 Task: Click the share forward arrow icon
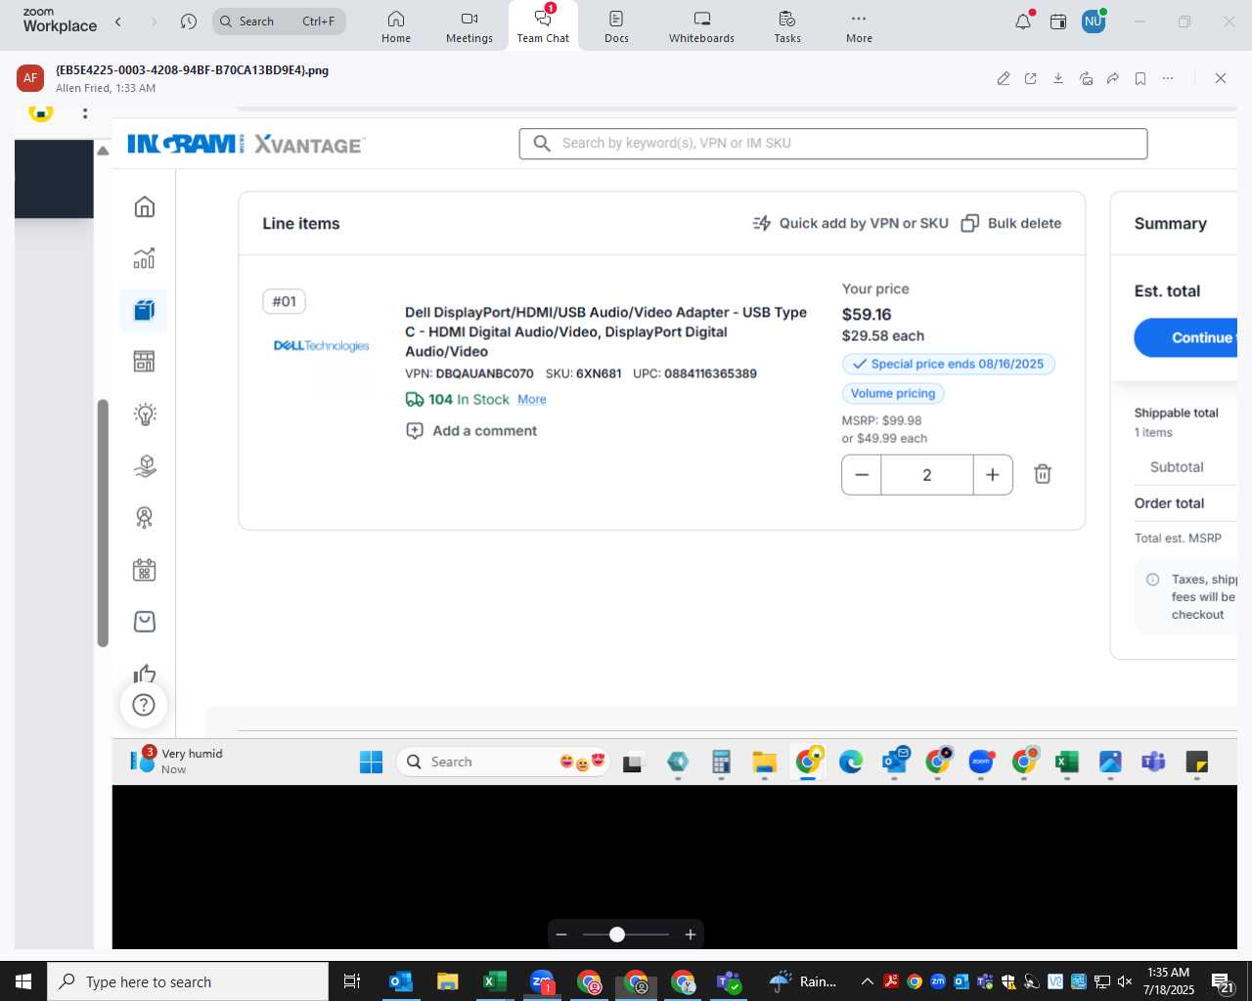pyautogui.click(x=1113, y=78)
